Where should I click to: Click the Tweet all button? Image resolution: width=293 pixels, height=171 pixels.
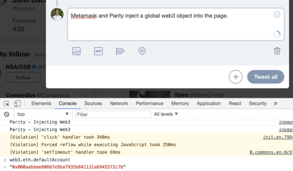266,77
